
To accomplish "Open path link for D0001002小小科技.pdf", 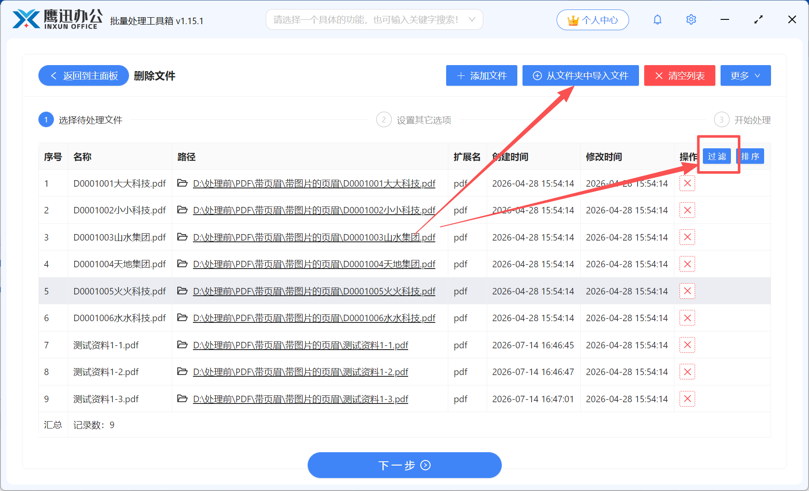I will tap(314, 210).
